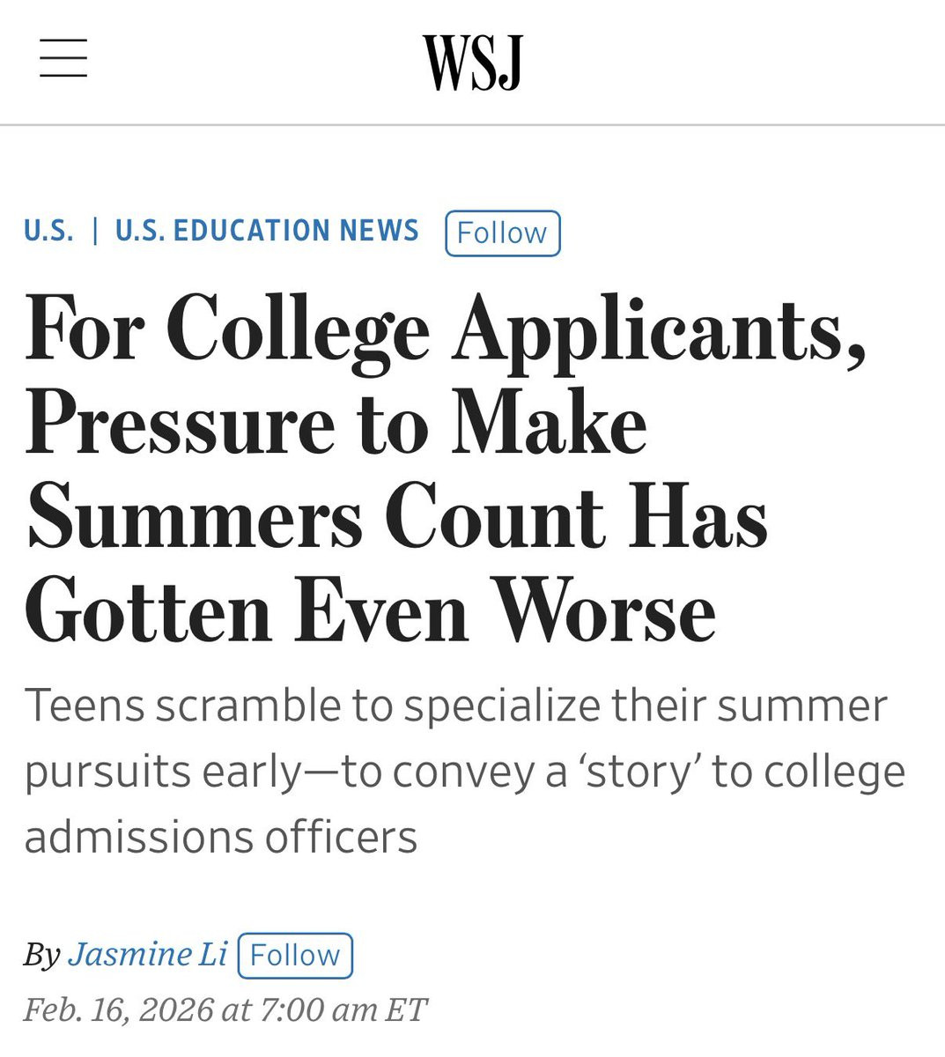Click the 'Teens scramble' subheadline line
945x1057 pixels.
pos(456,706)
